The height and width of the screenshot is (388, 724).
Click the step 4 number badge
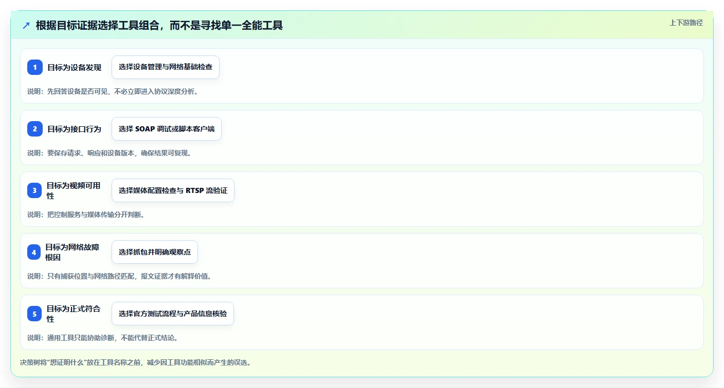click(x=34, y=252)
